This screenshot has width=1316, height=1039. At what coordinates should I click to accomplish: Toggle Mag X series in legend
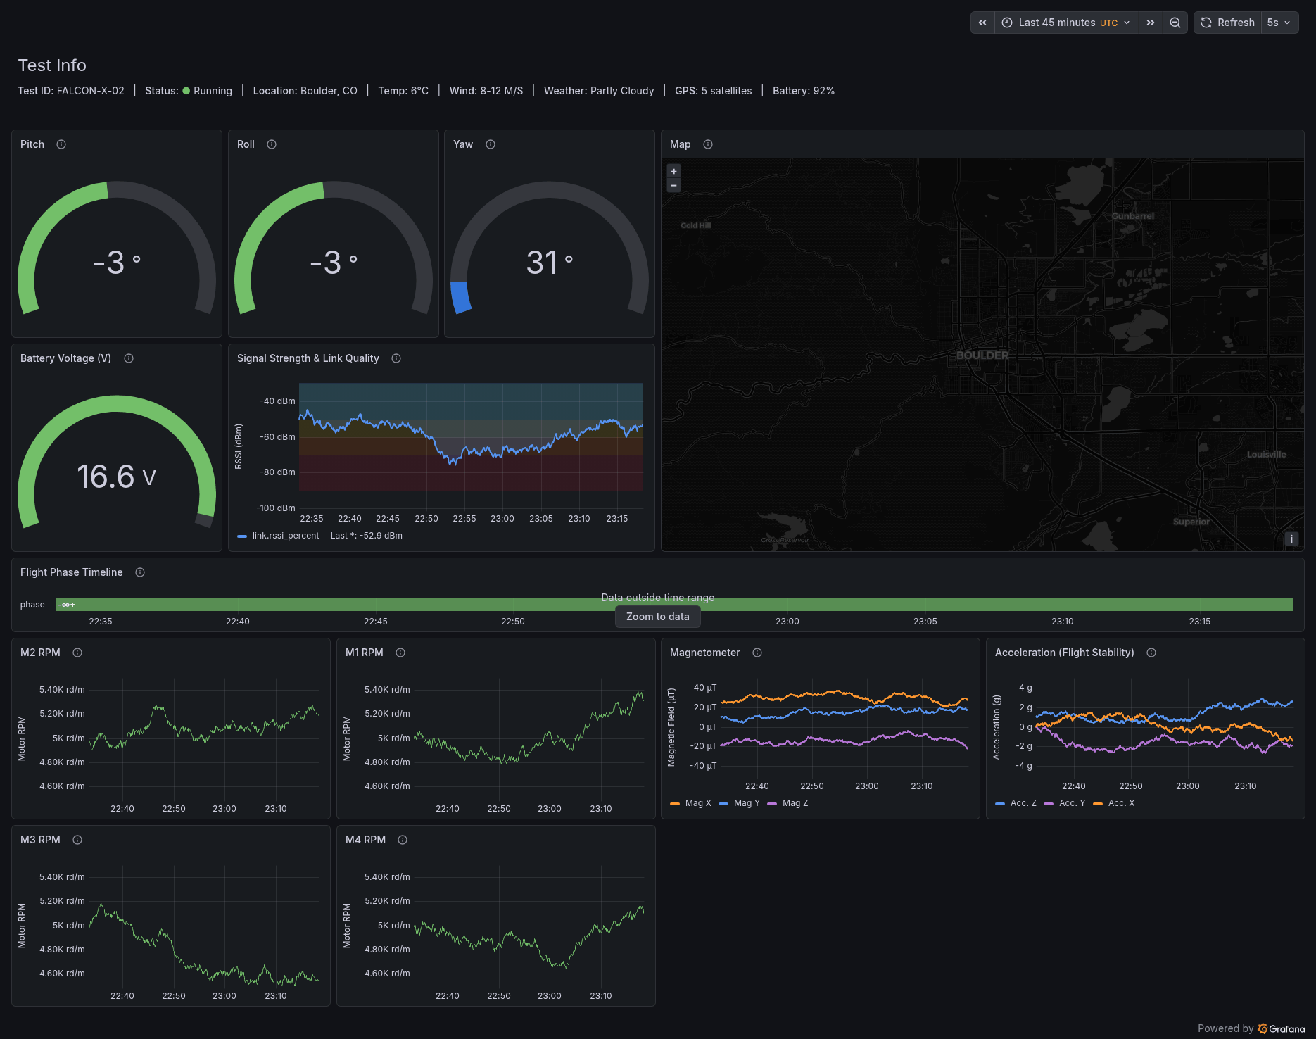(691, 803)
